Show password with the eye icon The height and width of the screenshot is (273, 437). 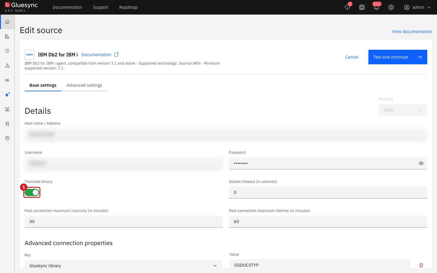421,163
